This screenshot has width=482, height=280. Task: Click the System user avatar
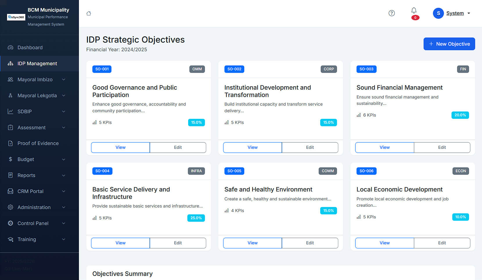click(438, 13)
